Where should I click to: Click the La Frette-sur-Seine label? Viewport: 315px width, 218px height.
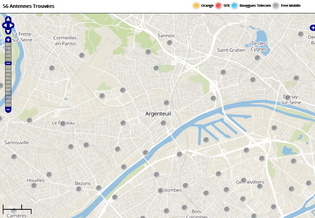click(x=22, y=37)
